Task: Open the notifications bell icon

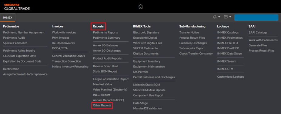Action: [x=215, y=17]
